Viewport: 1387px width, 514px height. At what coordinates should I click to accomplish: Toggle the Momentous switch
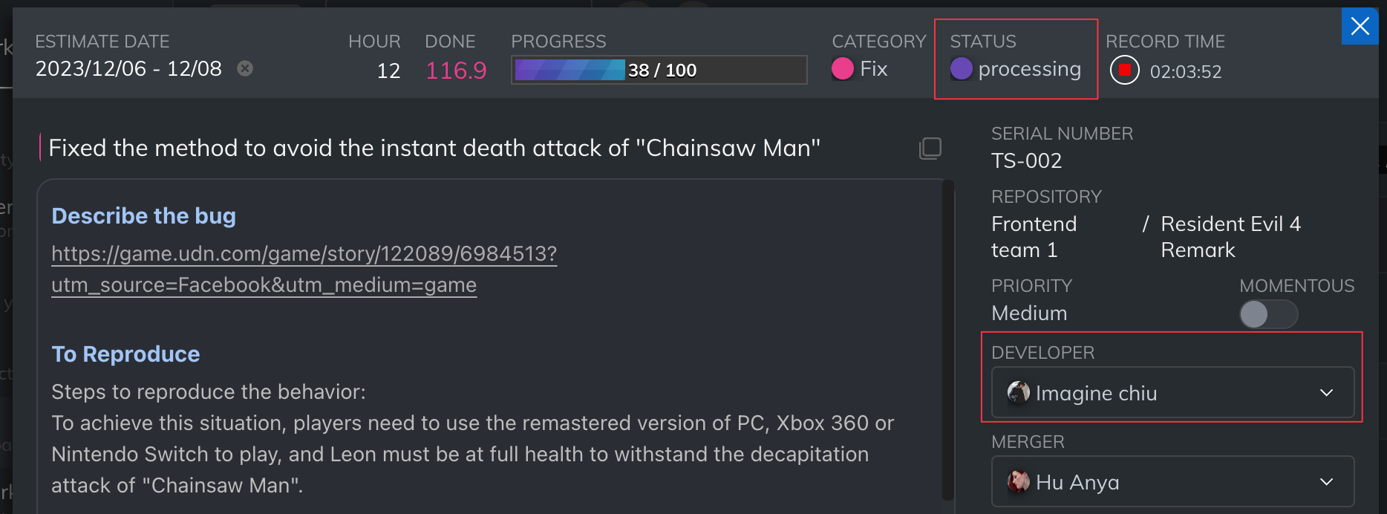(1267, 314)
